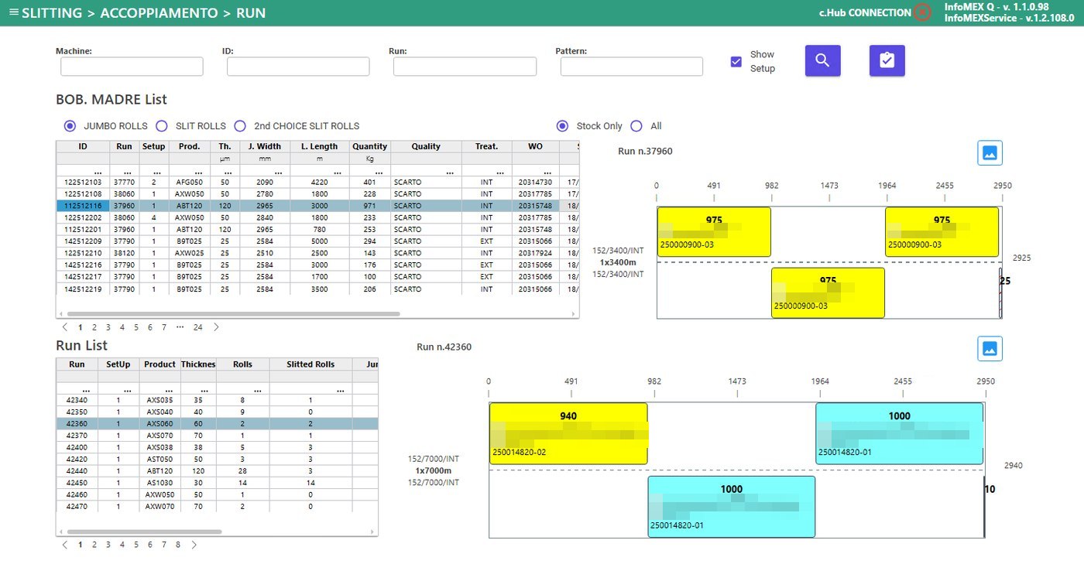Screen dimensions: 1084x588
Task: Go to previous page of BOB. MADRE list
Action: 65,327
